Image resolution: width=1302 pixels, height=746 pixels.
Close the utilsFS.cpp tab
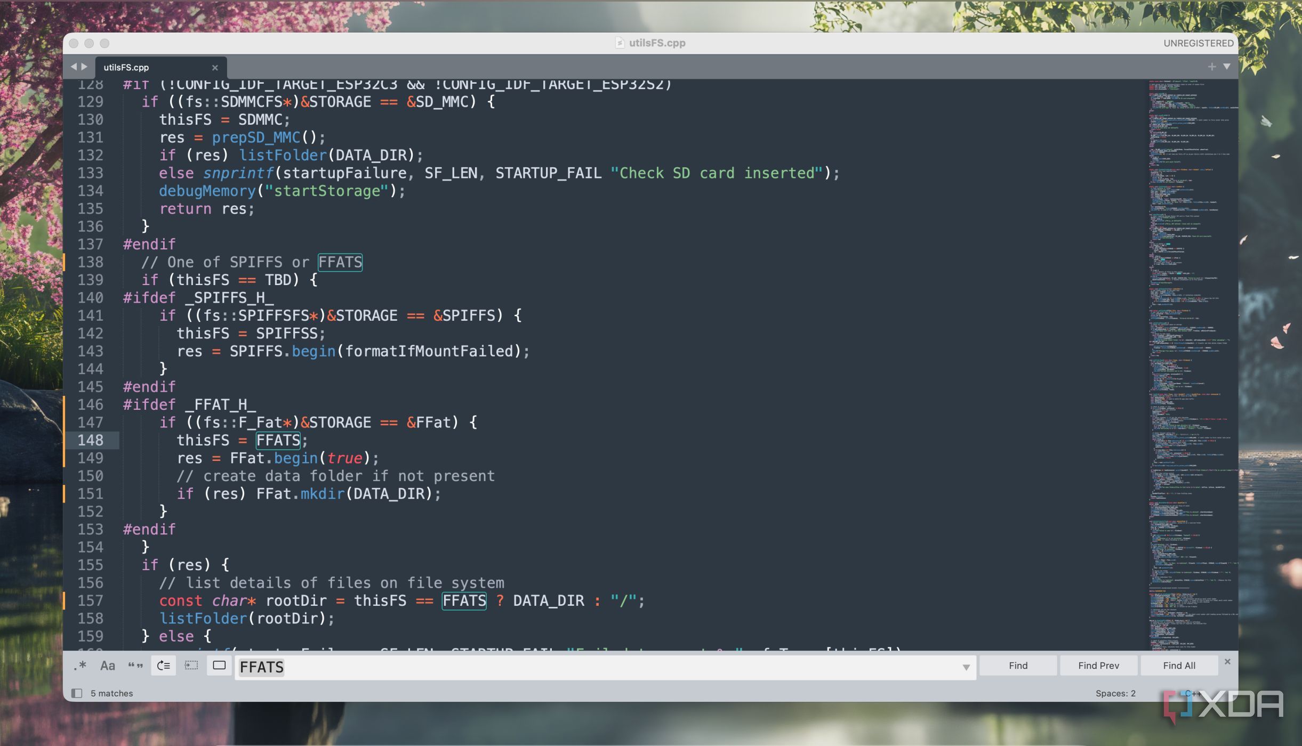pos(215,68)
